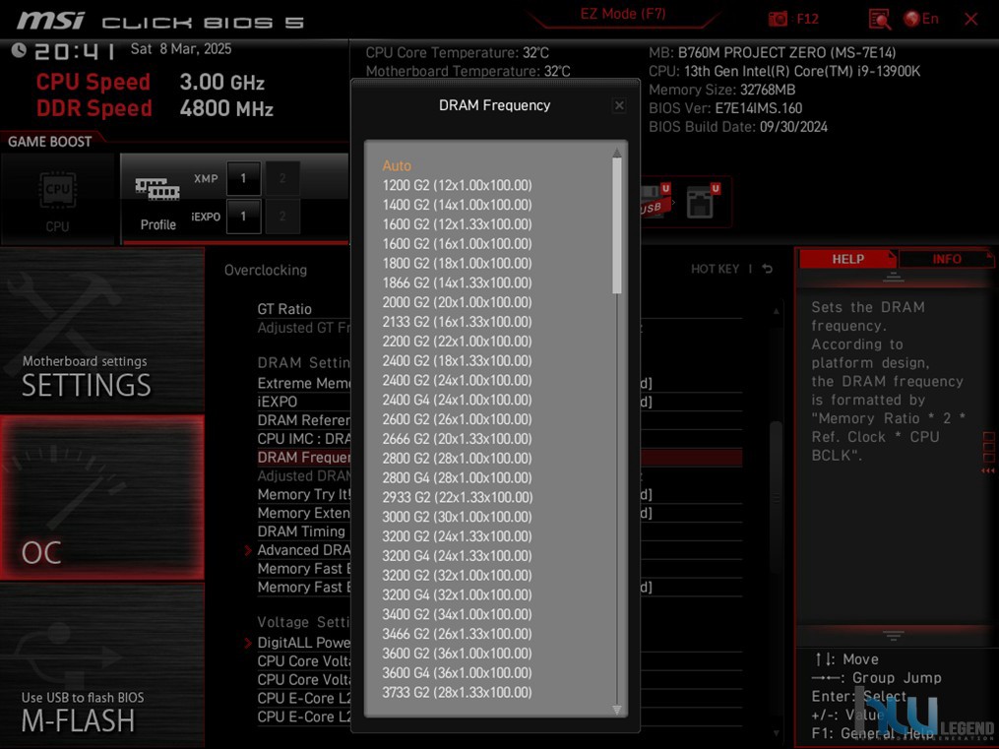The image size is (999, 749).
Task: Enable XMP profile 1
Action: tap(243, 178)
